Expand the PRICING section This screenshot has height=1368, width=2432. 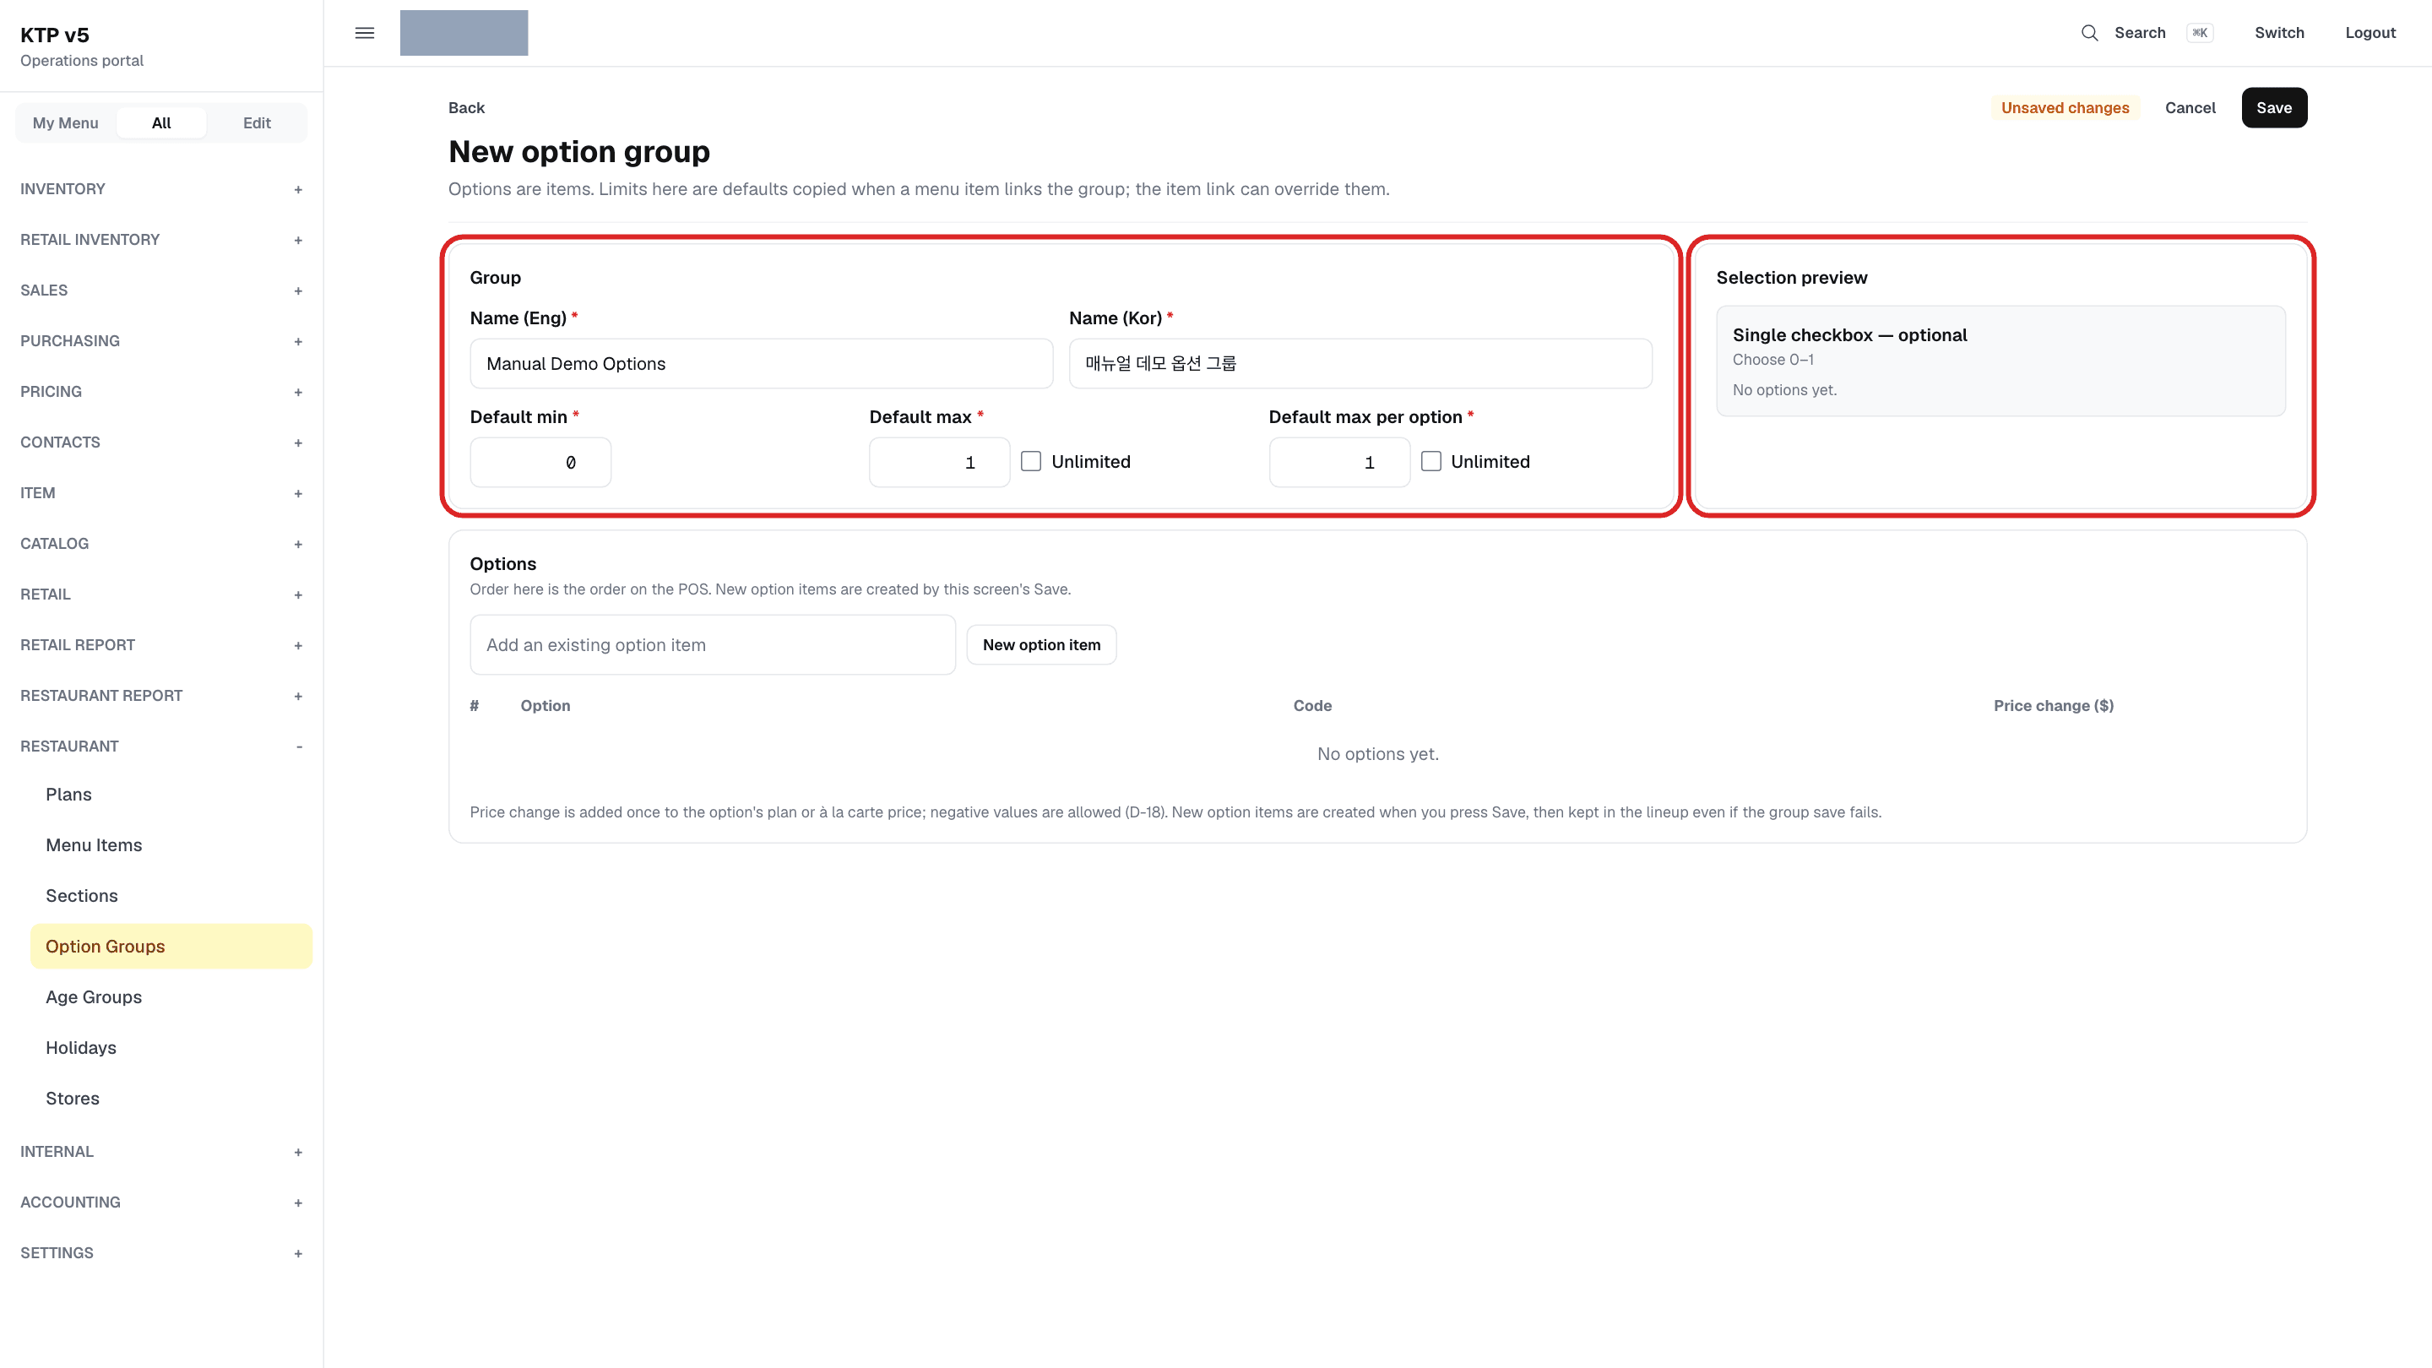pyautogui.click(x=161, y=392)
